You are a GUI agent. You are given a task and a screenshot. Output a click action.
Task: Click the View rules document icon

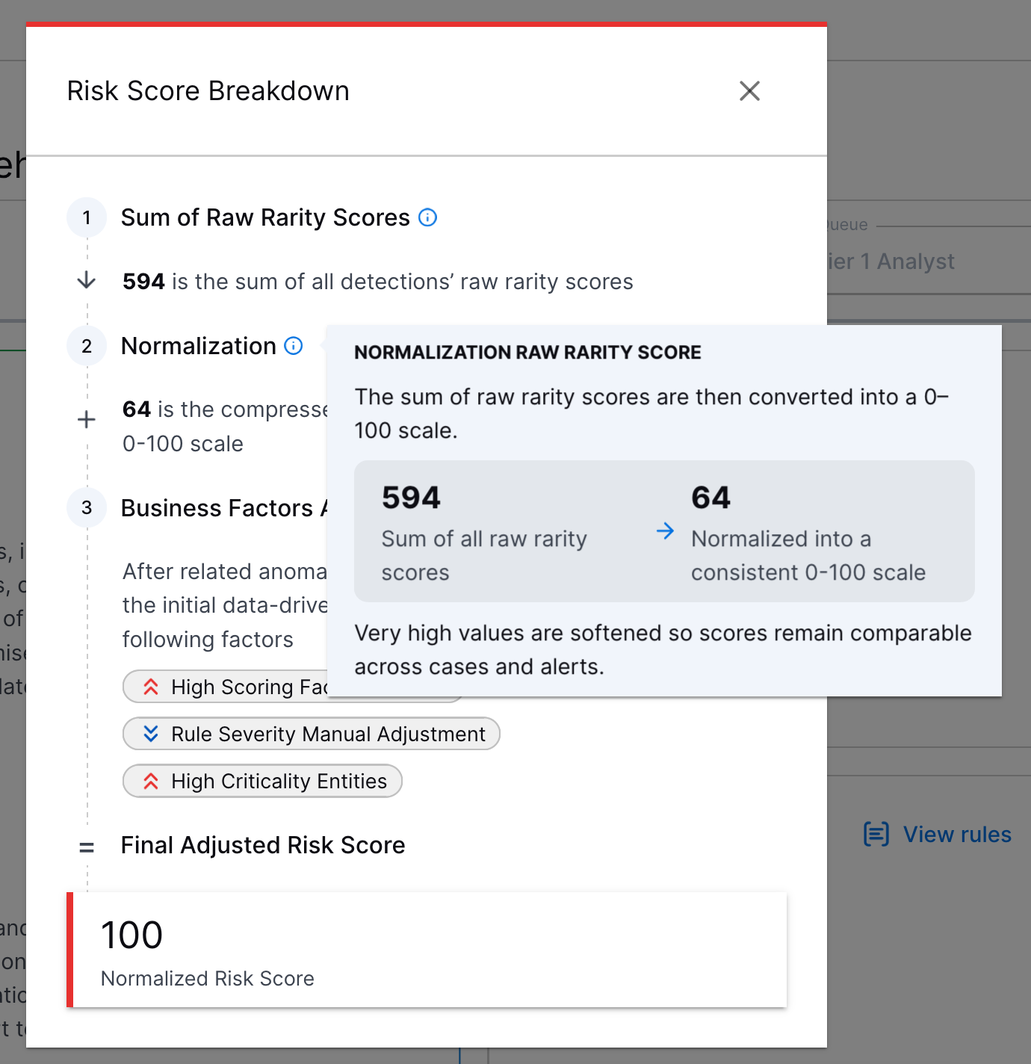pyautogui.click(x=876, y=833)
